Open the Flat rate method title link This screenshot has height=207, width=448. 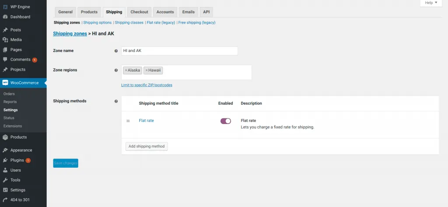[x=146, y=121]
